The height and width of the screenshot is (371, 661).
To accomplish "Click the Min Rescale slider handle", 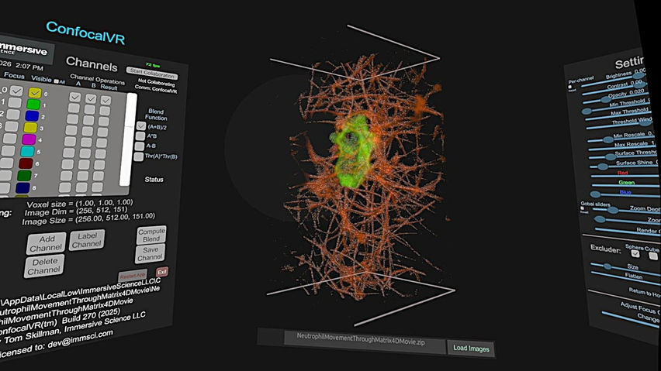I will click(x=607, y=139).
